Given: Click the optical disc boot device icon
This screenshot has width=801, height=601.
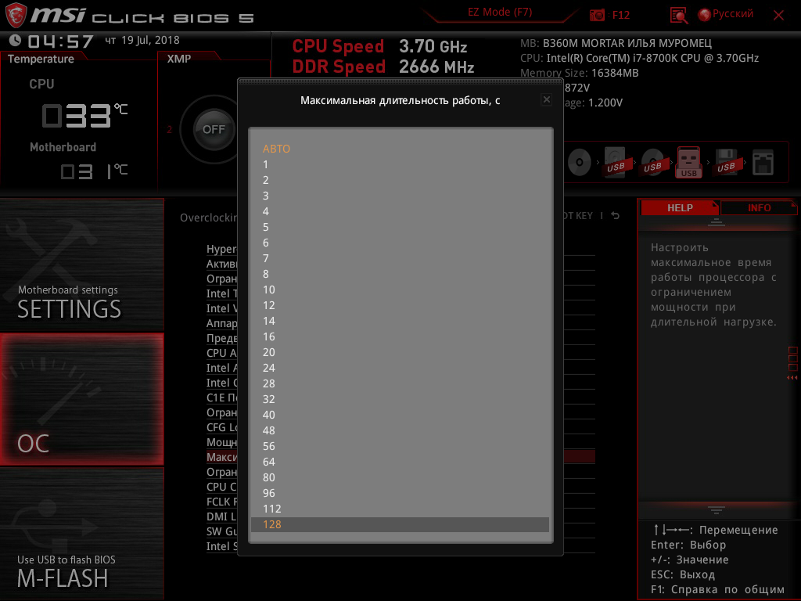Looking at the screenshot, I should coord(580,163).
